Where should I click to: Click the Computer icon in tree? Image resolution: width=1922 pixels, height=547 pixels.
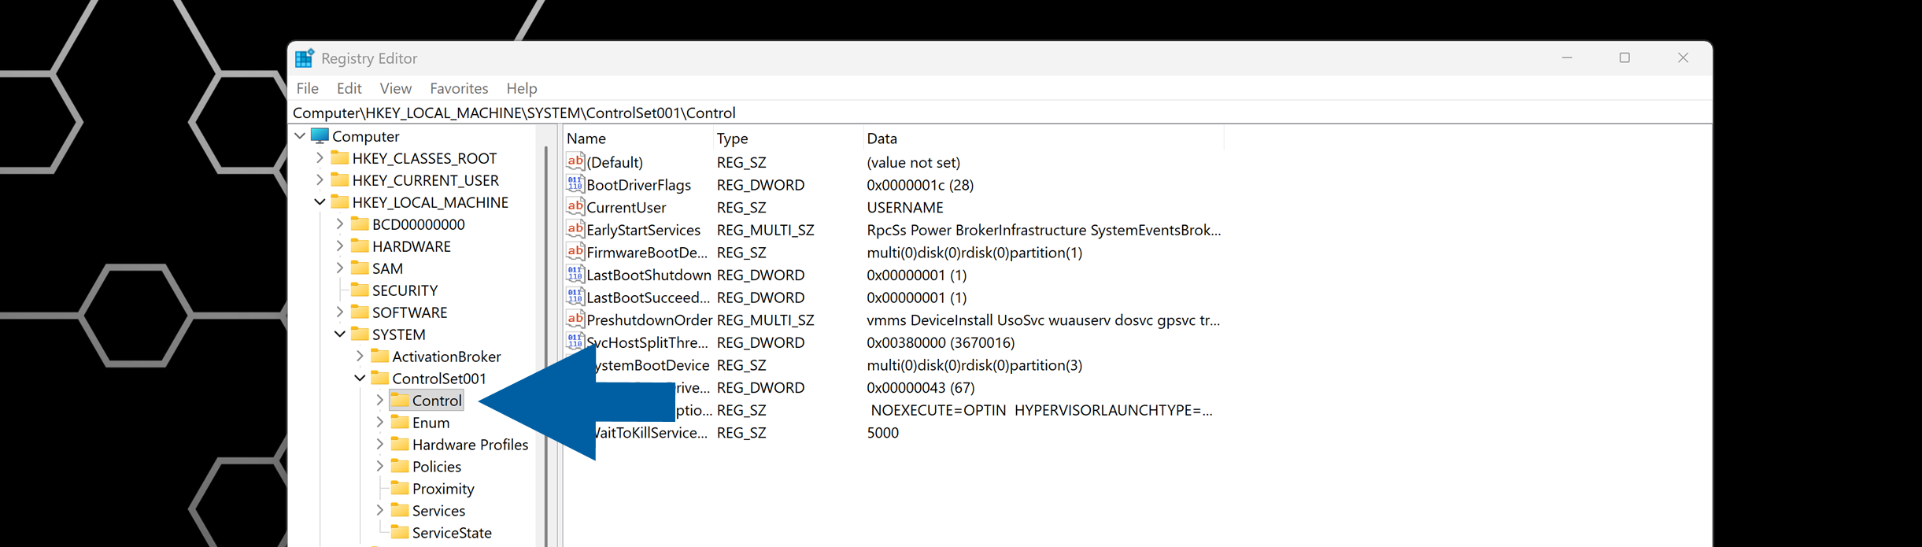click(320, 136)
